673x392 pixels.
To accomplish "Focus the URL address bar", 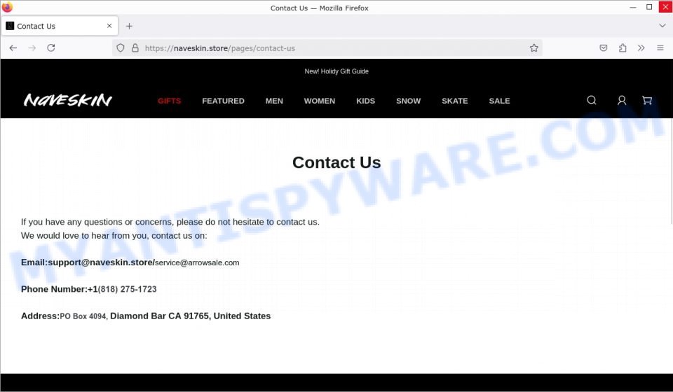I will [327, 48].
